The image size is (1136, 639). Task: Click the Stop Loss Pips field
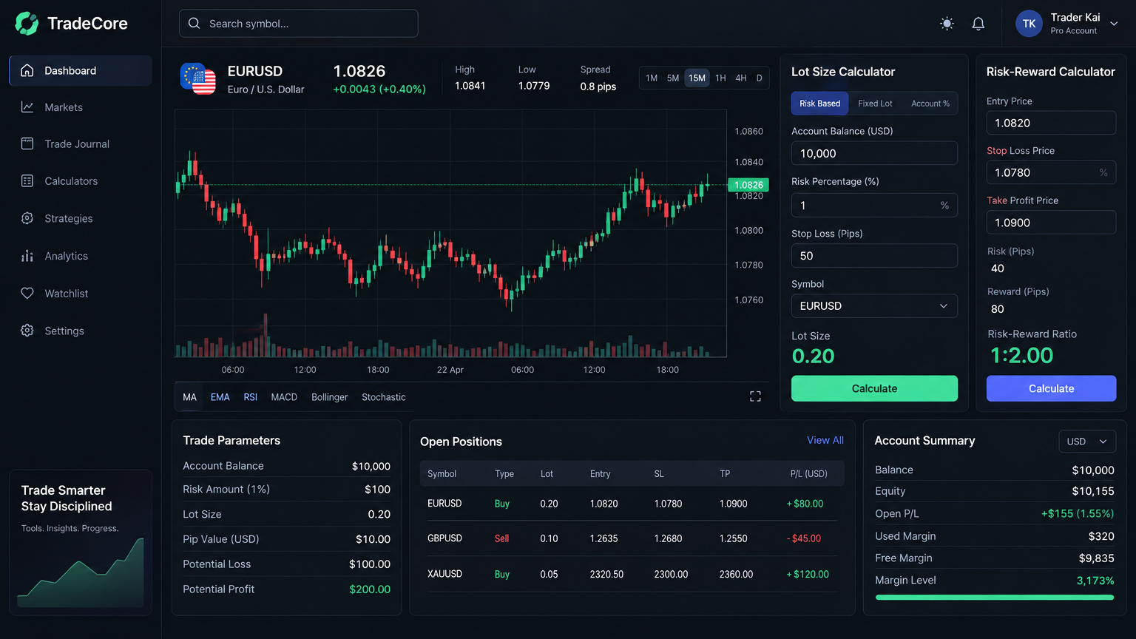pos(874,256)
